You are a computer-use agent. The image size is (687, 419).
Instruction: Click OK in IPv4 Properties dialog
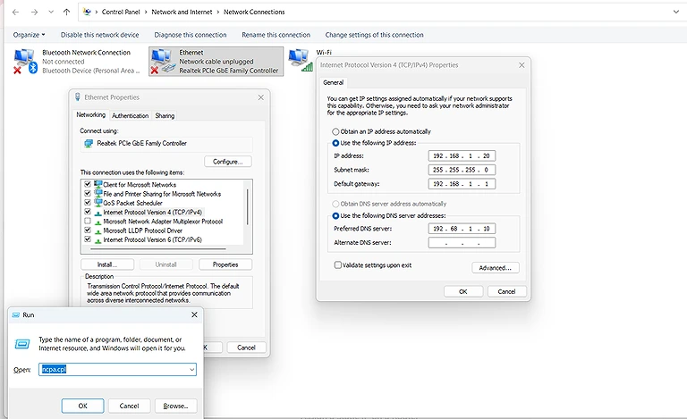tap(463, 292)
